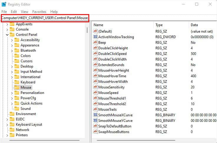Select the MouseThreshold1 value name

[112, 98]
